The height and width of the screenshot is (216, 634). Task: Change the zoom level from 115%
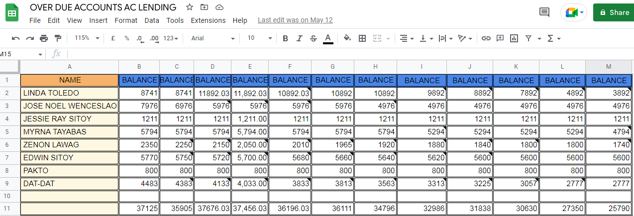pos(87,38)
